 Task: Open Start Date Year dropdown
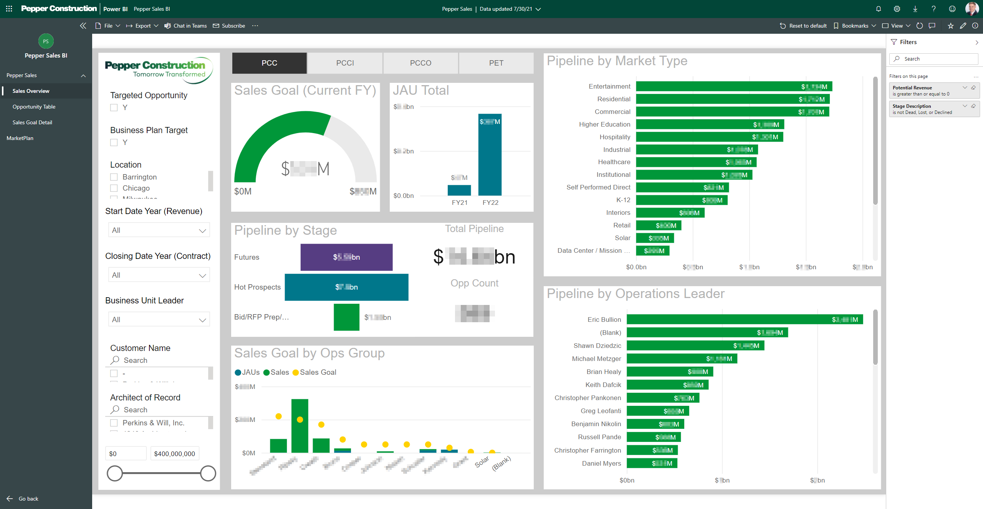tap(159, 230)
